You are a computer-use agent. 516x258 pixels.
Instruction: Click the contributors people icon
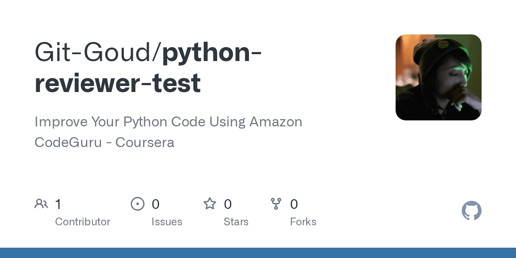pos(41,204)
